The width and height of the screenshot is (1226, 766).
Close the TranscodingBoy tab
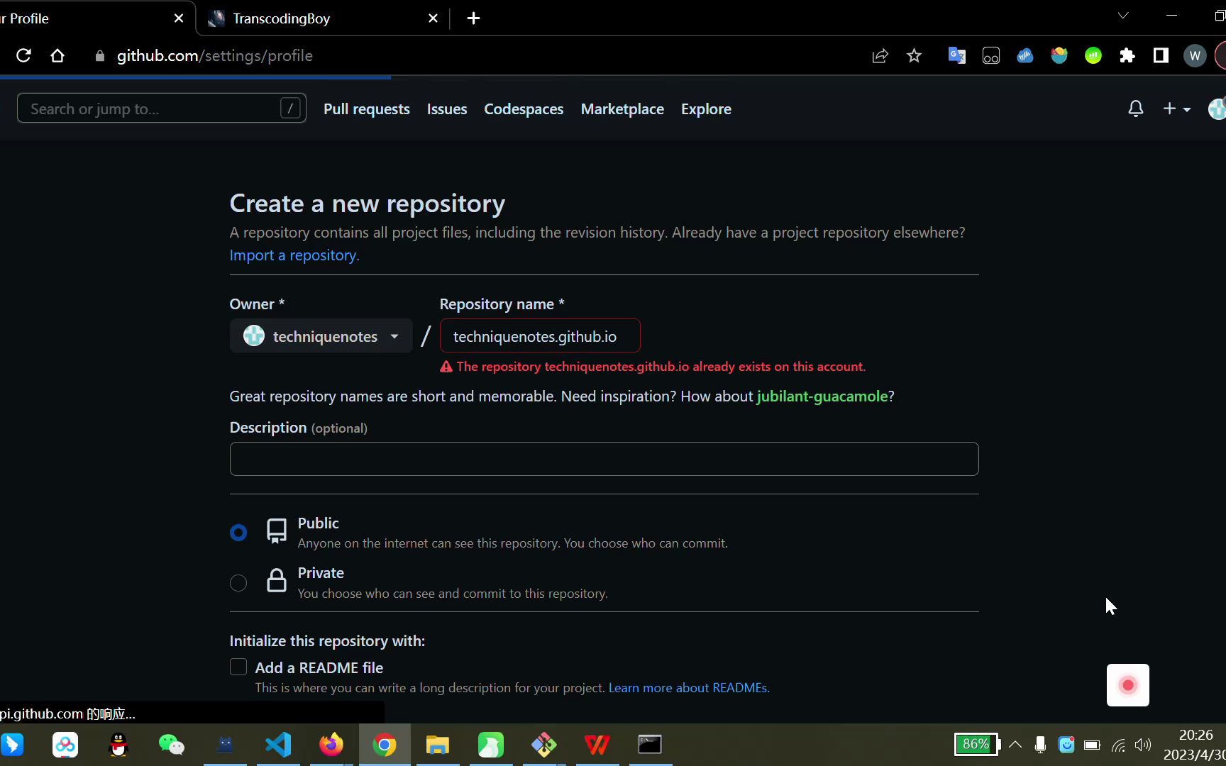pyautogui.click(x=433, y=18)
